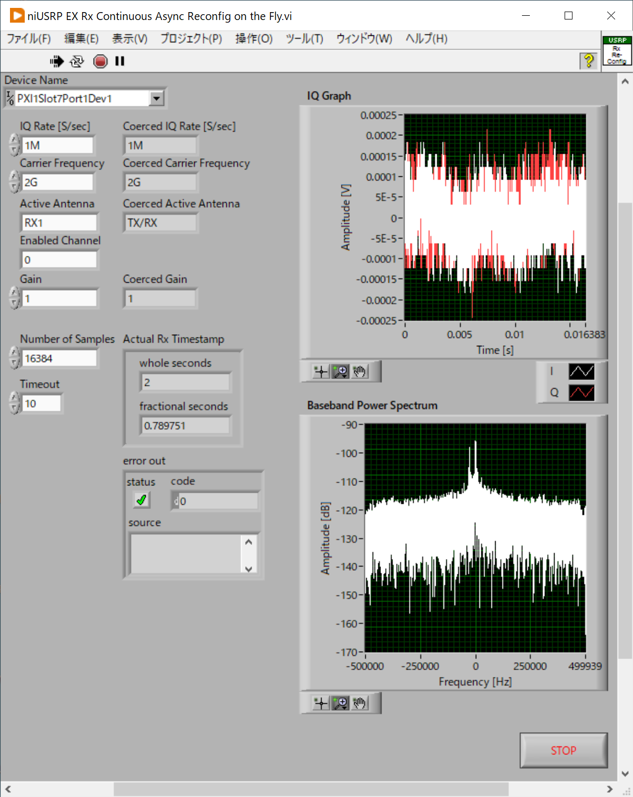Click the USRP Rx Re-Config VI icon
This screenshot has width=633, height=797.
617,51
